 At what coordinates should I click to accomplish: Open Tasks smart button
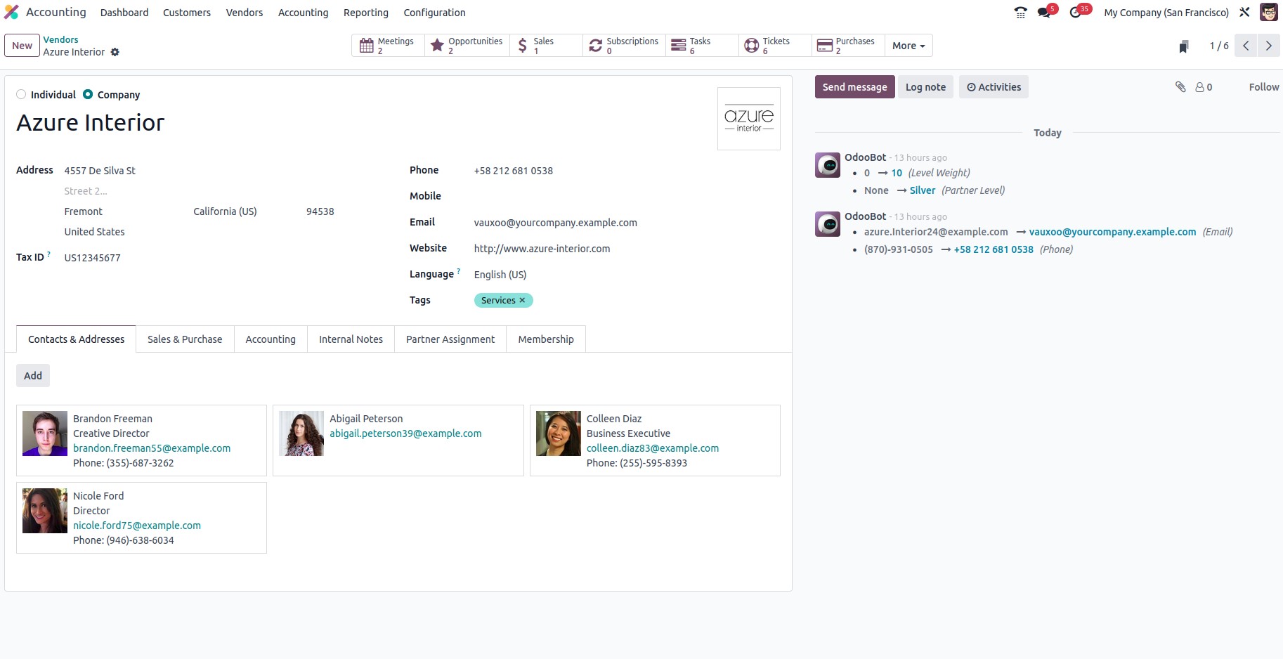click(702, 46)
